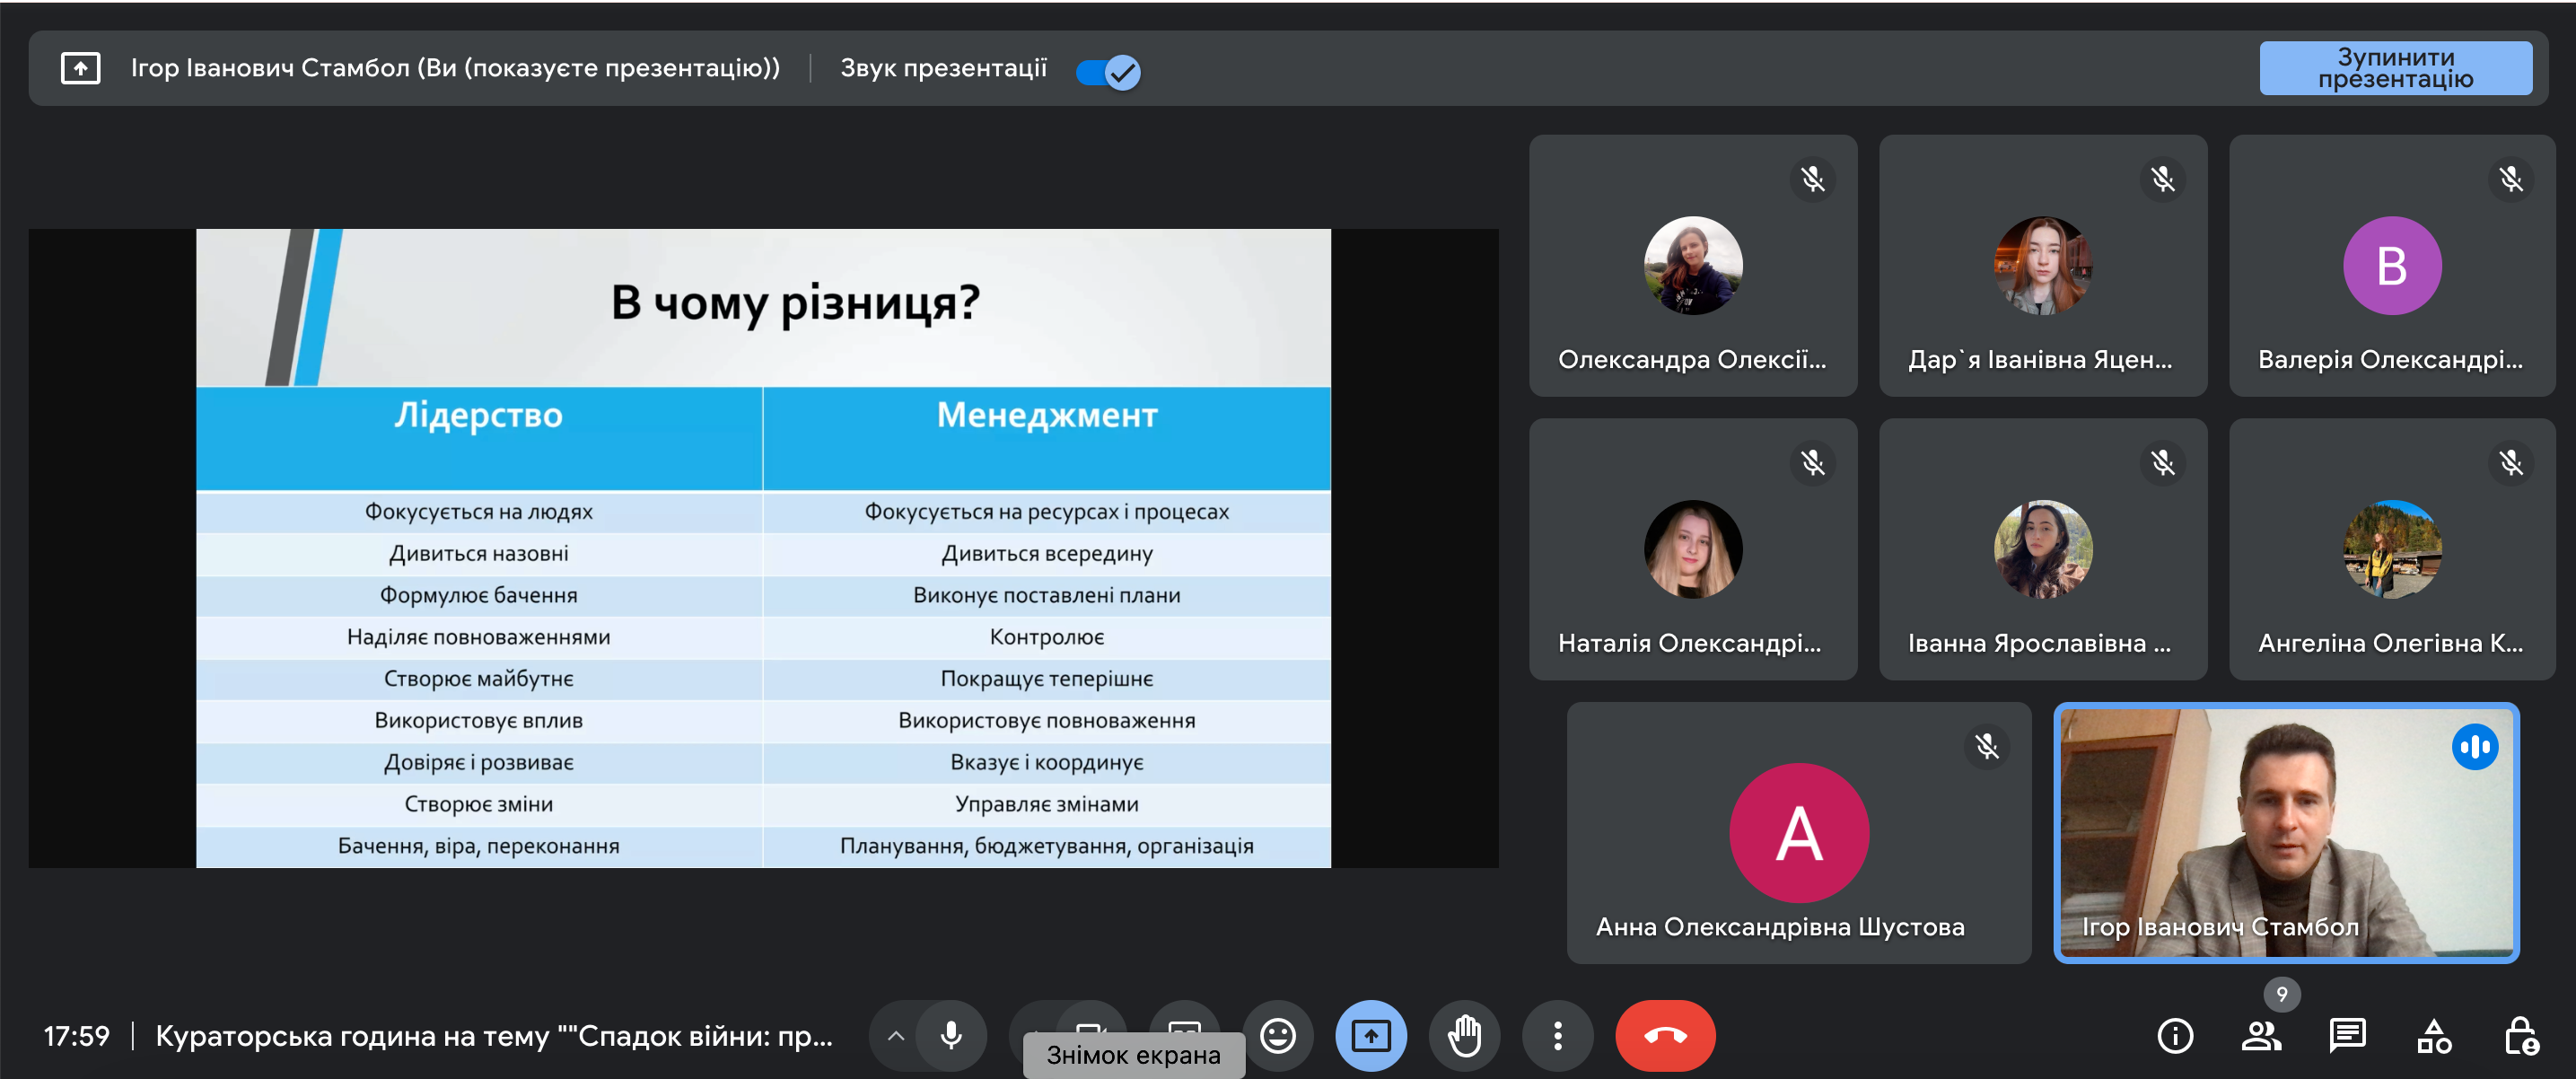Leave the call with red button
Image resolution: width=2576 pixels, height=1079 pixels.
[1664, 1035]
